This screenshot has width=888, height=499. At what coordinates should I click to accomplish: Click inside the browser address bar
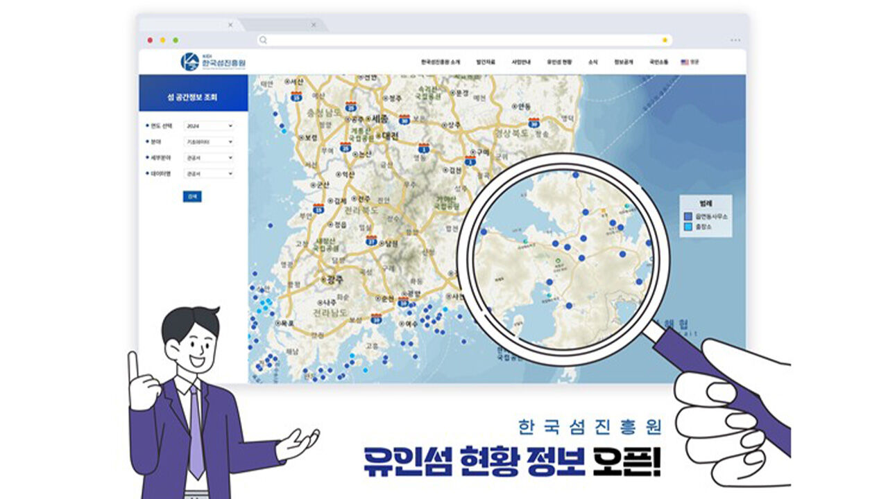(x=464, y=40)
